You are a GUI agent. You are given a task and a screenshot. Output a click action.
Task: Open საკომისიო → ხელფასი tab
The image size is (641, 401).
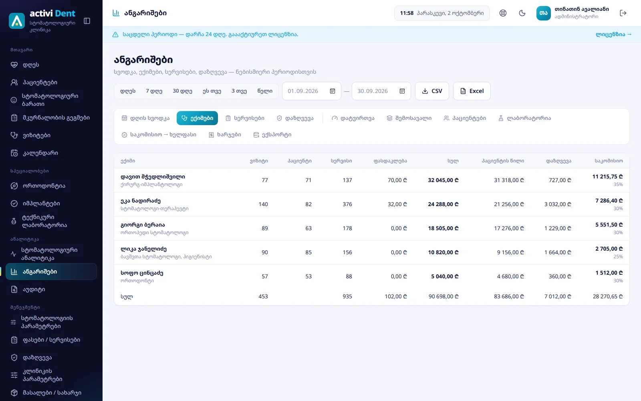159,135
